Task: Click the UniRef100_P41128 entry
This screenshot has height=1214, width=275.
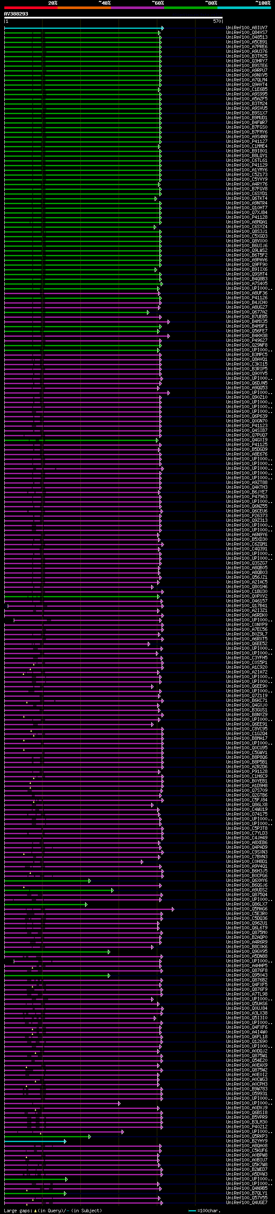Action: [x=247, y=217]
